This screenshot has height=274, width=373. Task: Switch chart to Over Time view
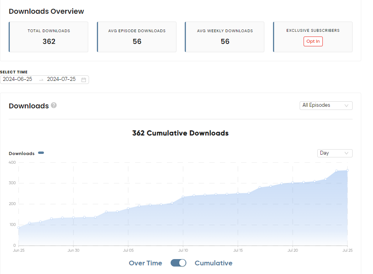146,263
